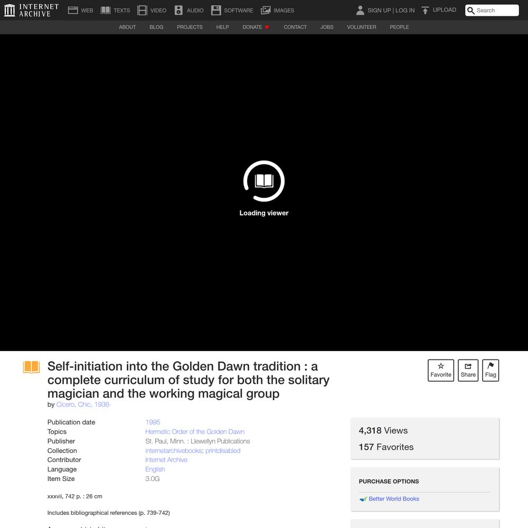Open the Video filmstrip icon

coord(142,10)
